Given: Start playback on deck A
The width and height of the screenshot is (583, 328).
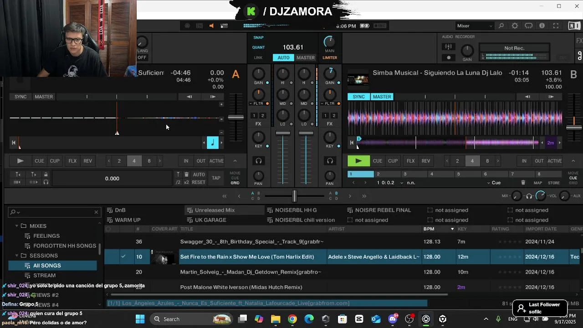Looking at the screenshot, I should point(20,161).
